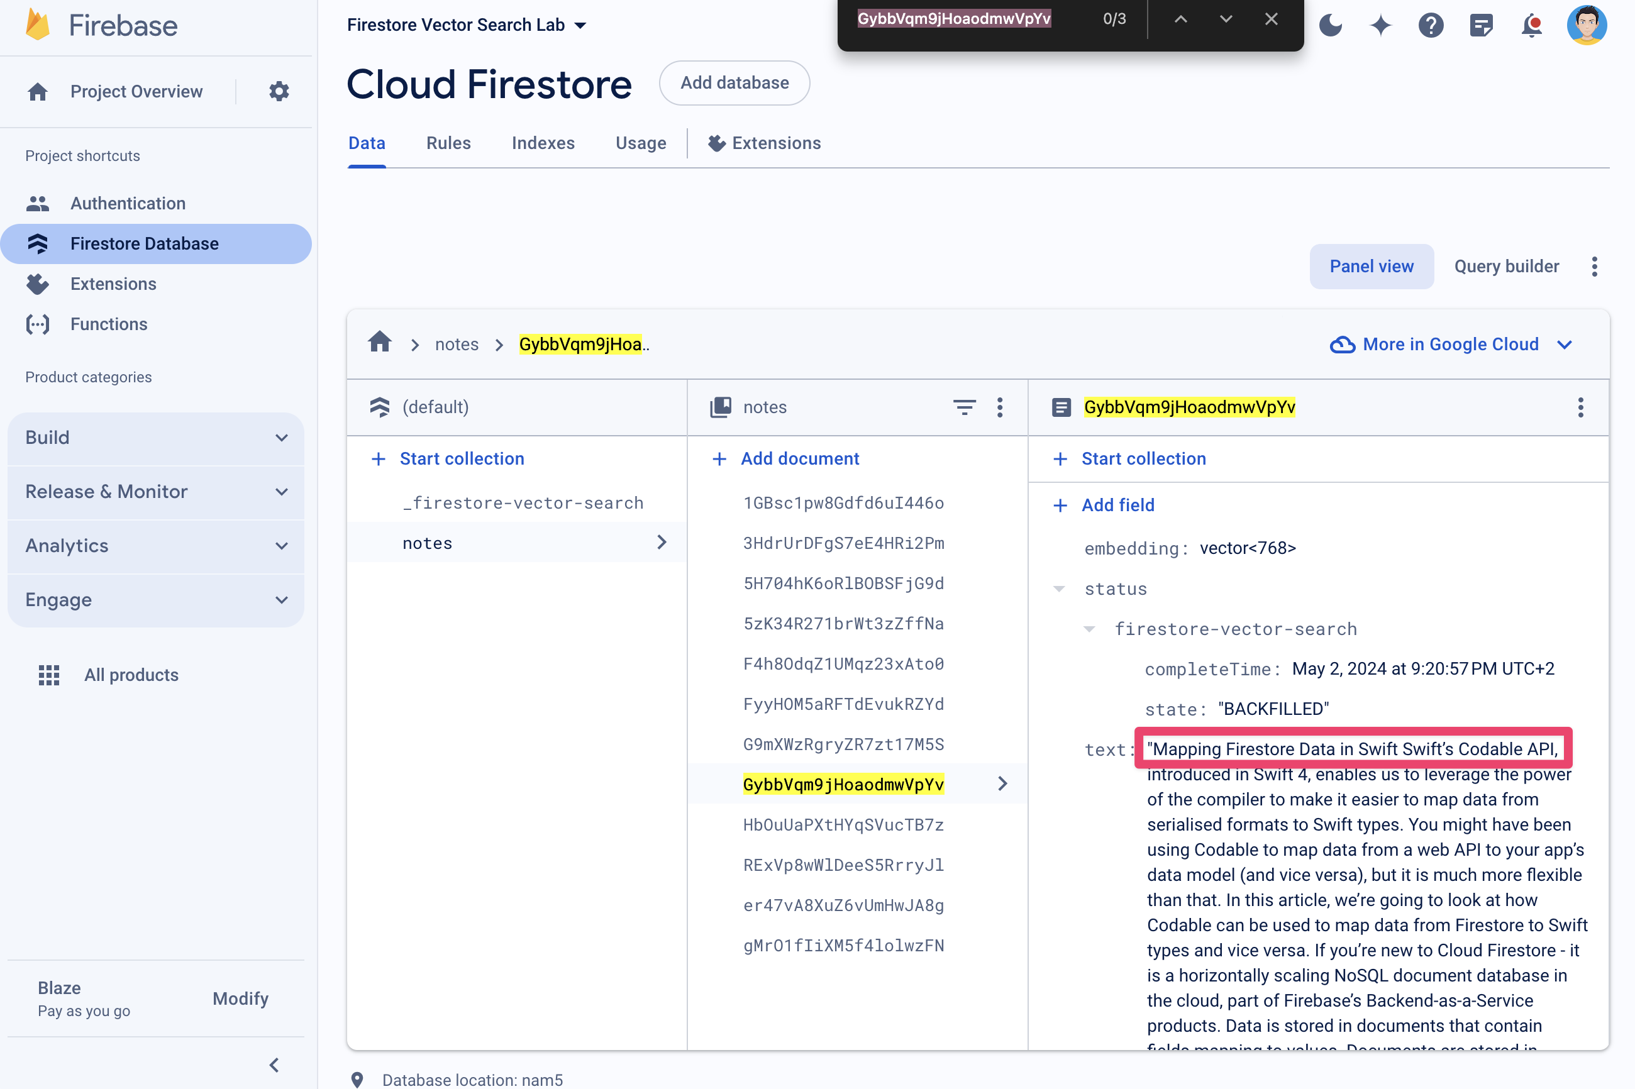Select the GyybbVqm9jHoaodmwVpYv document
This screenshot has height=1089, width=1635.
pyautogui.click(x=843, y=784)
